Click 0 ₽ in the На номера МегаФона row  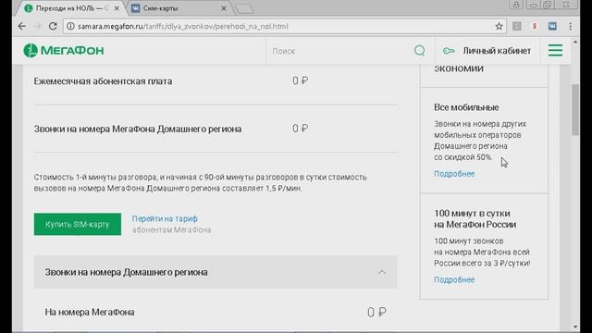[x=376, y=313]
